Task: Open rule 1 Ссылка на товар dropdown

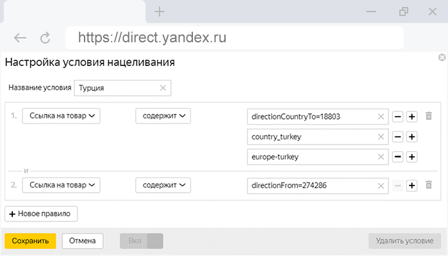Action: 61,116
